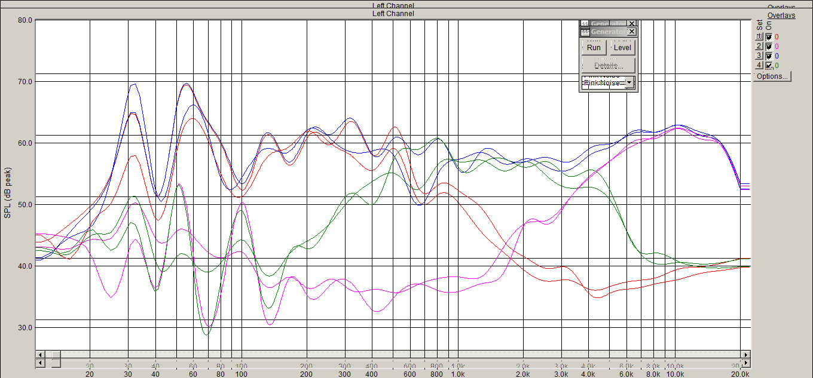Click the 30.0 dB axis value
The height and width of the screenshot is (378, 813).
tap(25, 328)
